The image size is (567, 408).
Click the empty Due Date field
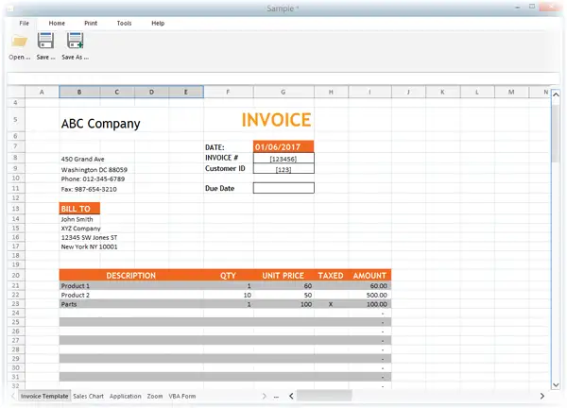283,188
